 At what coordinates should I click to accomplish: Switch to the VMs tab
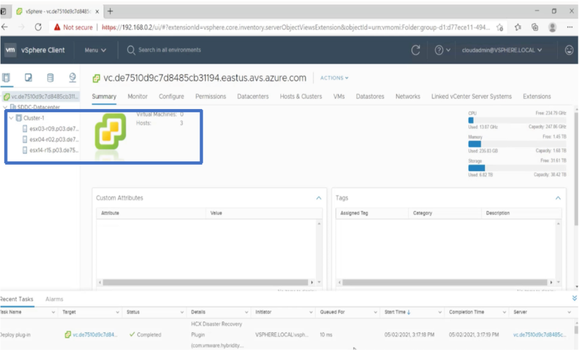point(339,96)
